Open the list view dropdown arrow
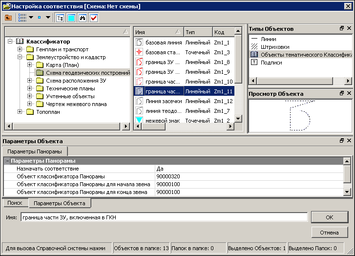The image size is (355, 256). tap(31, 18)
